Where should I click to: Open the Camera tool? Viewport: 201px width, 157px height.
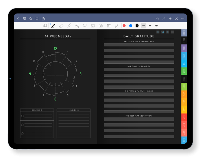coord(101,26)
